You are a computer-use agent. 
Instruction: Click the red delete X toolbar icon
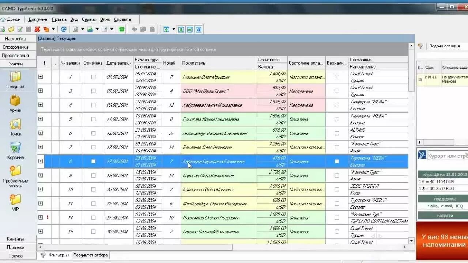coord(37,29)
